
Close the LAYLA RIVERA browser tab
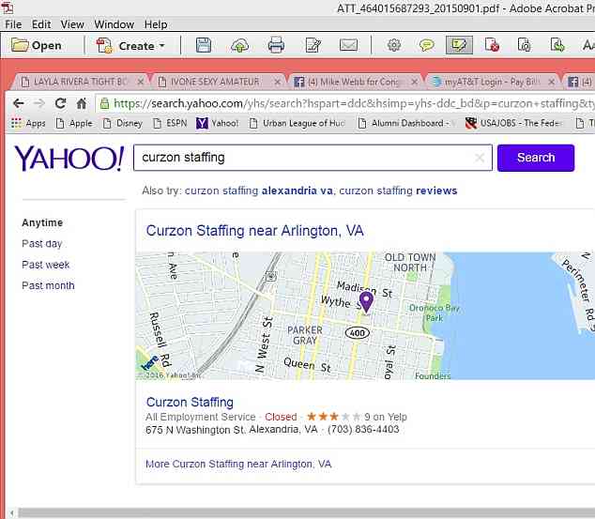141,82
